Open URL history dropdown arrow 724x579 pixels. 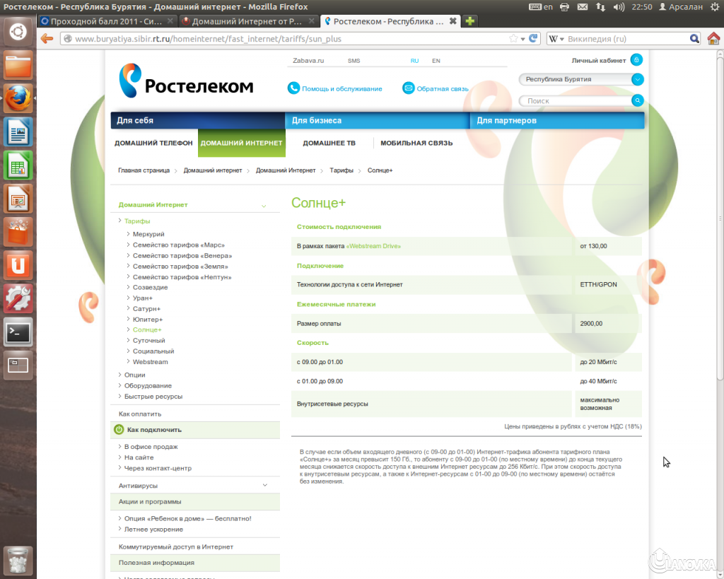(522, 39)
